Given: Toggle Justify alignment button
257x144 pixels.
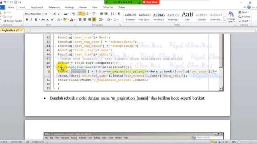Looking at the screenshot, I should point(94,20).
